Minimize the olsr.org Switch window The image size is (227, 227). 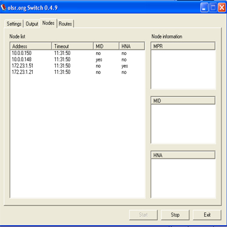coord(204,8)
